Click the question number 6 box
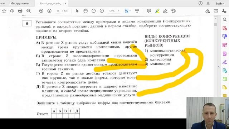This screenshot has height=129, width=229. point(27,24)
